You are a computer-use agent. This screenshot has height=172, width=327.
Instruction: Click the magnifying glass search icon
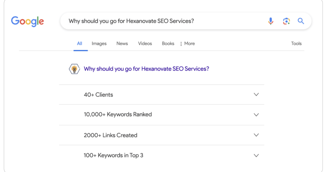point(301,21)
